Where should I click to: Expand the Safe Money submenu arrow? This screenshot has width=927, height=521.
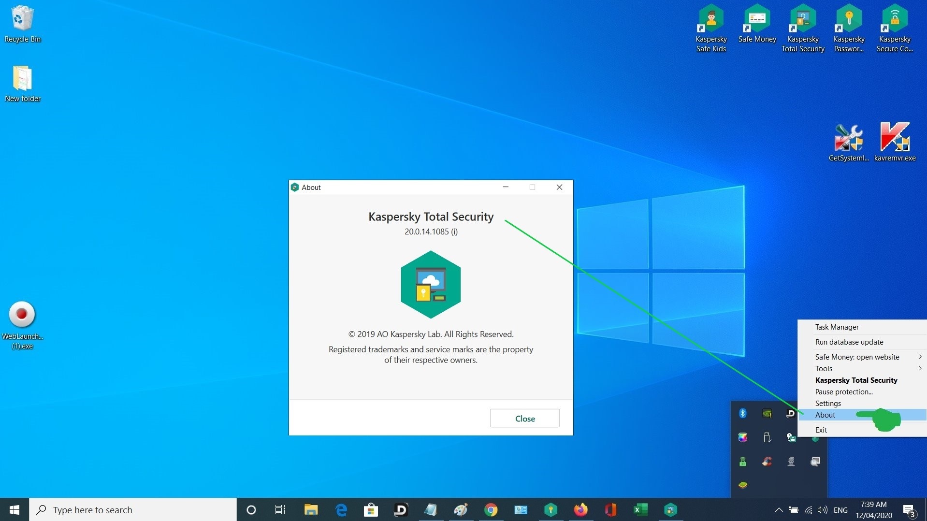920,357
